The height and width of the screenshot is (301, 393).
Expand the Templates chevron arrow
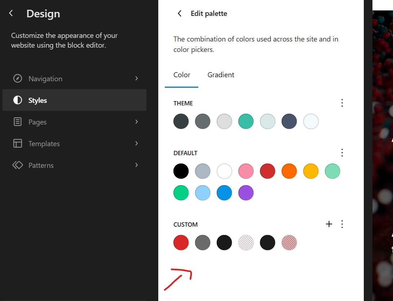point(137,144)
